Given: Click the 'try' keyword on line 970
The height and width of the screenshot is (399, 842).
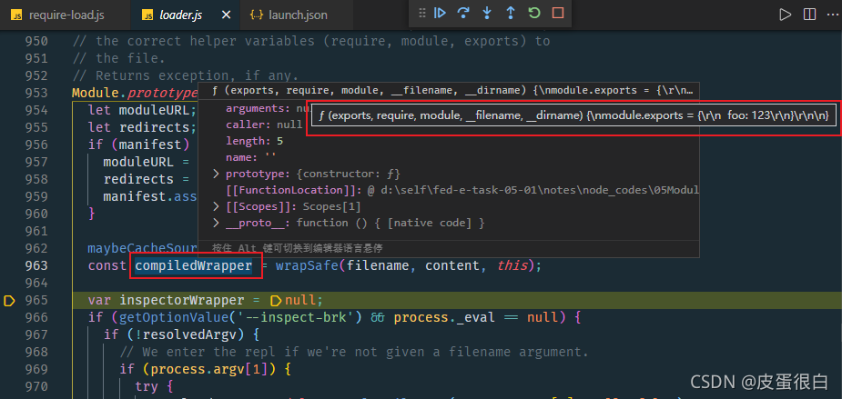Looking at the screenshot, I should click(147, 386).
